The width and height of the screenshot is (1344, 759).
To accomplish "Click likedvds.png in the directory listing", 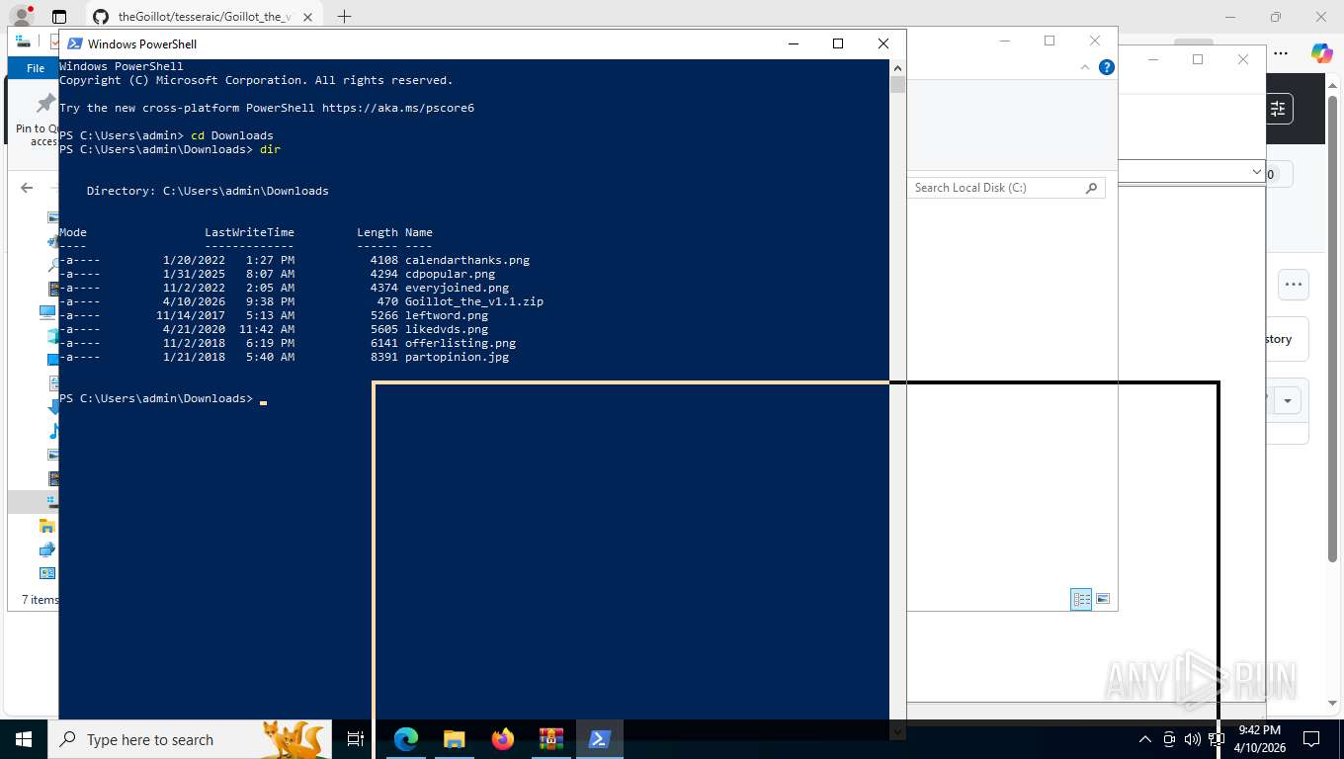I will [447, 329].
